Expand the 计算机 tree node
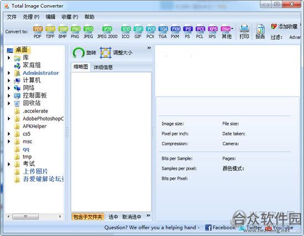The height and width of the screenshot is (236, 304). tap(9, 81)
